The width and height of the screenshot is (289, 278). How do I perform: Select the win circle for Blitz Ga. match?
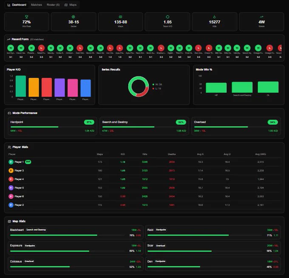pyautogui.click(x=219, y=48)
